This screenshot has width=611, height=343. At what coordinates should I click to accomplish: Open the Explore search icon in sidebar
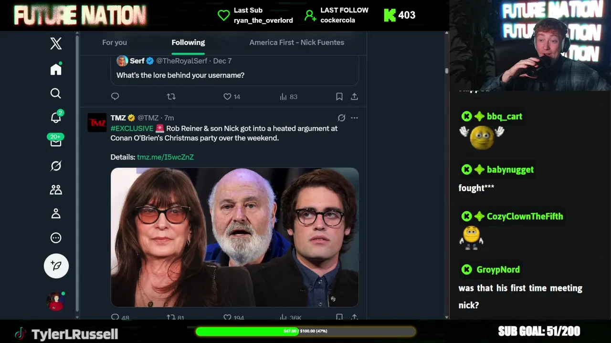click(56, 93)
